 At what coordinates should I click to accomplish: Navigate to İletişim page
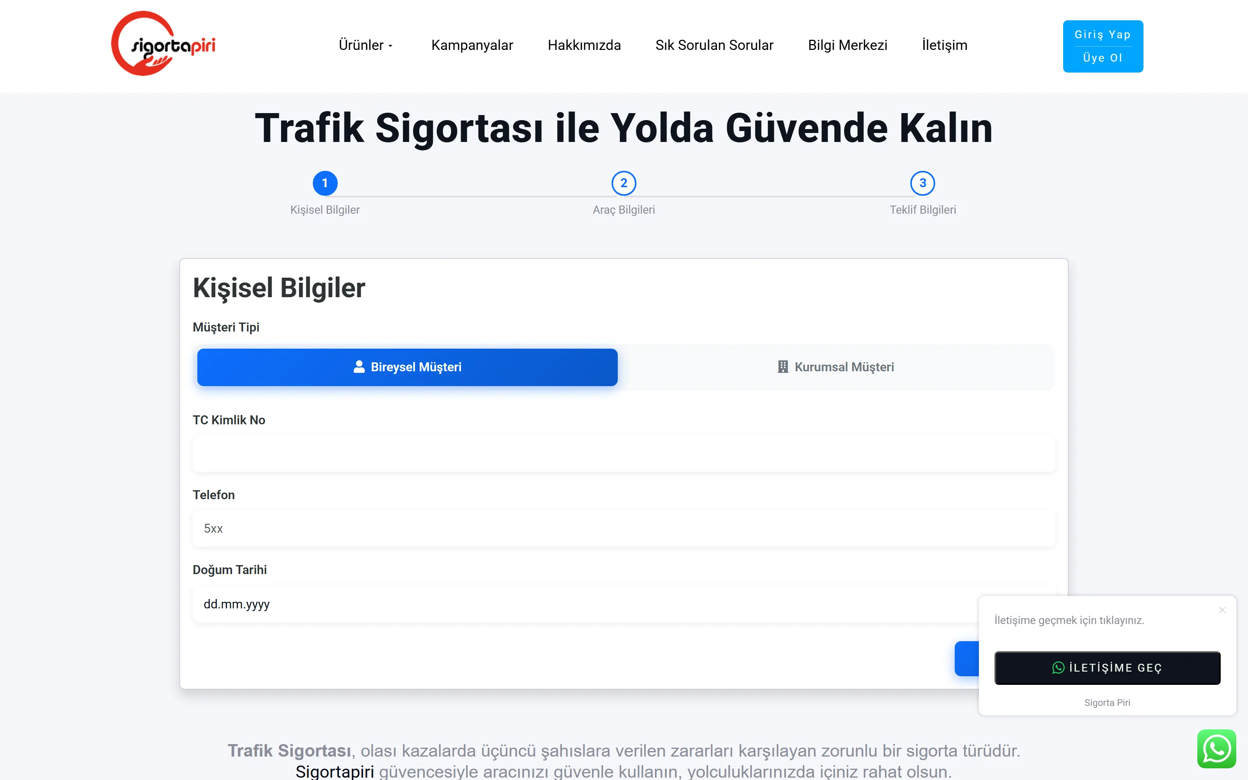pyautogui.click(x=944, y=45)
